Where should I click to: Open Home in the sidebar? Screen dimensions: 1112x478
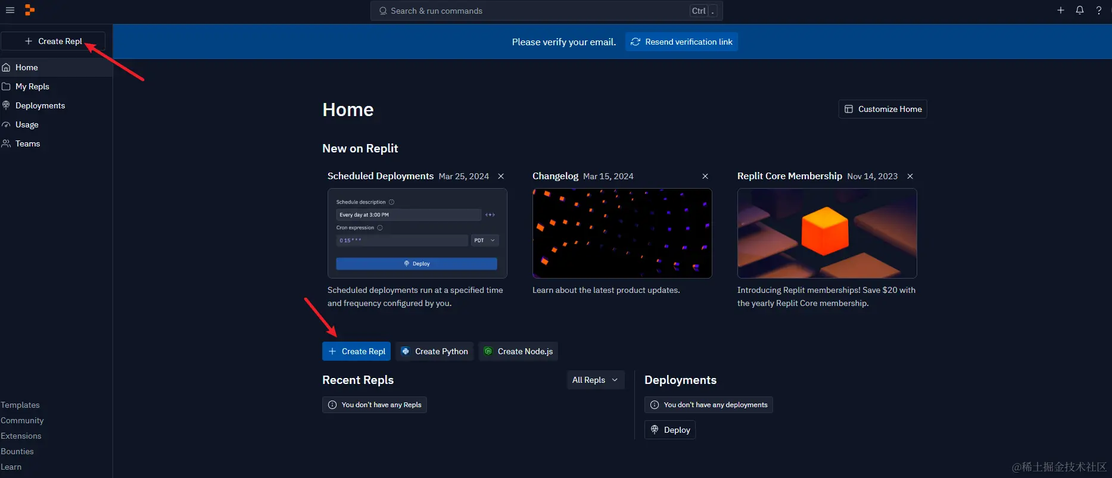tap(56, 67)
